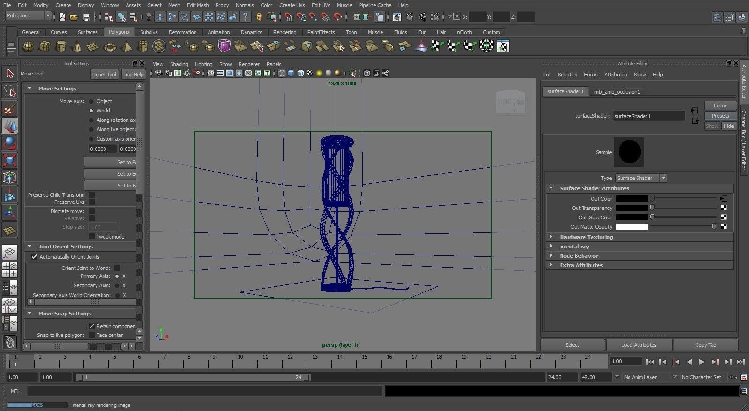Screen dimensions: 749x411
Task: Open the Polygons menu set dropdown
Action: [28, 15]
